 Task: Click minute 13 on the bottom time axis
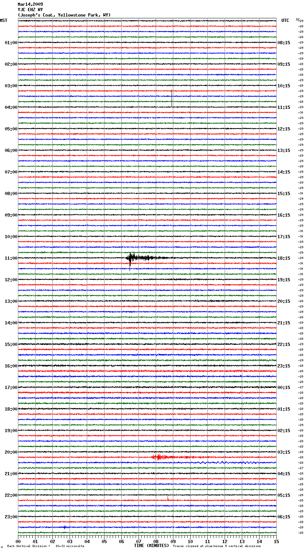[x=242, y=541]
